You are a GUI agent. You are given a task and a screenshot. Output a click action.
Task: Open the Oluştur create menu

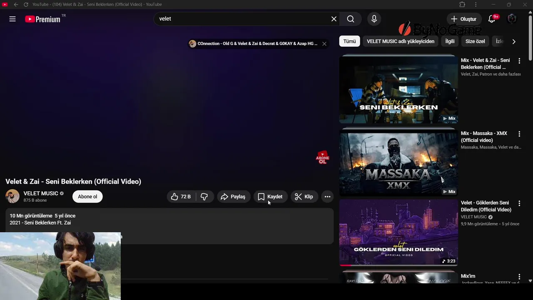click(x=464, y=19)
